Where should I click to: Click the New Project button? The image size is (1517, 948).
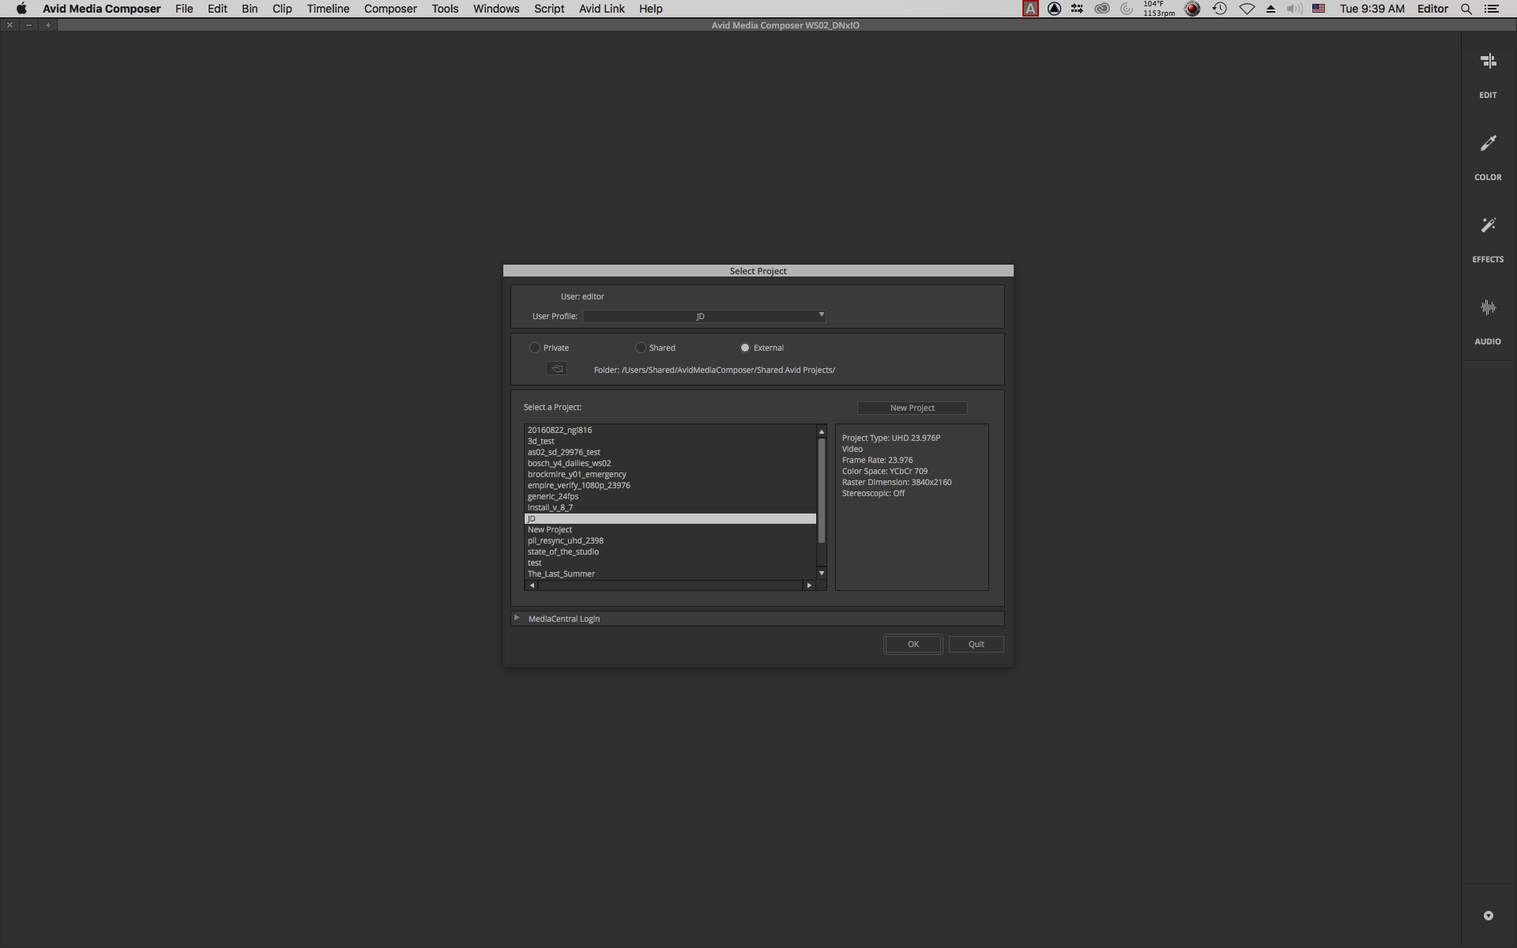pyautogui.click(x=913, y=408)
